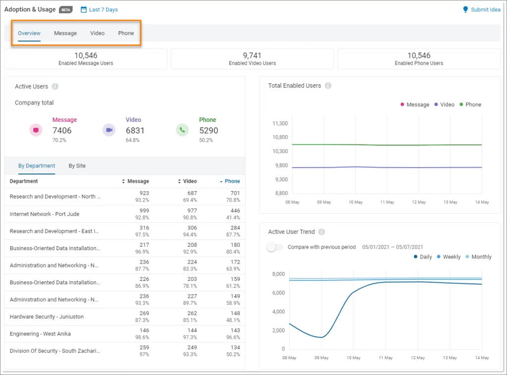
Task: Open the Last 7 Days date selector
Action: click(103, 9)
